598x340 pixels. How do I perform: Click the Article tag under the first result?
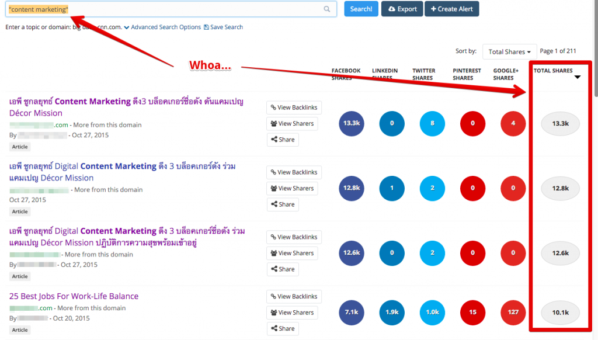(20, 147)
